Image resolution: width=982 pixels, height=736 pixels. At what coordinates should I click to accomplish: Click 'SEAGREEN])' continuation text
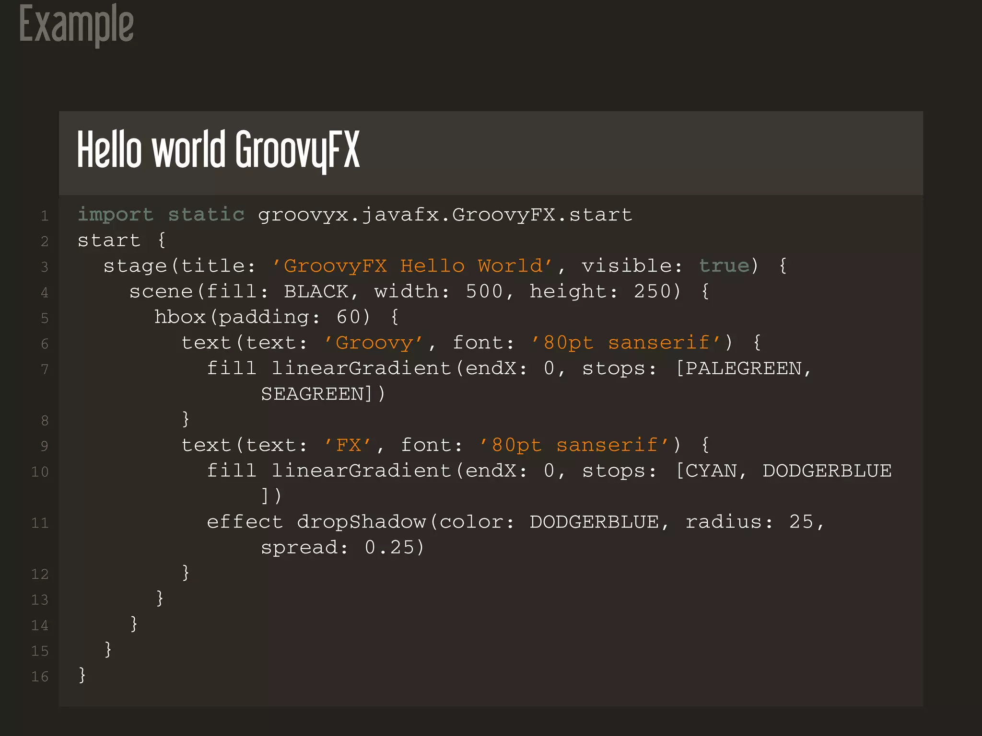[x=323, y=394]
